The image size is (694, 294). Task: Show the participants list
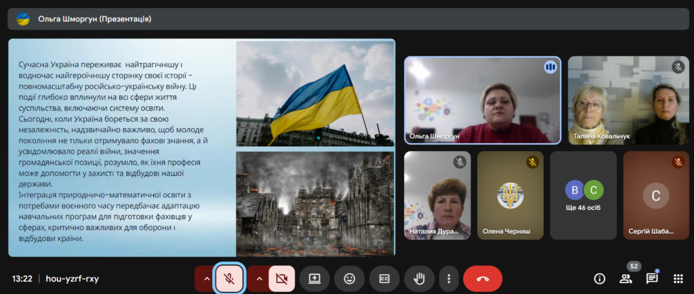click(x=626, y=278)
